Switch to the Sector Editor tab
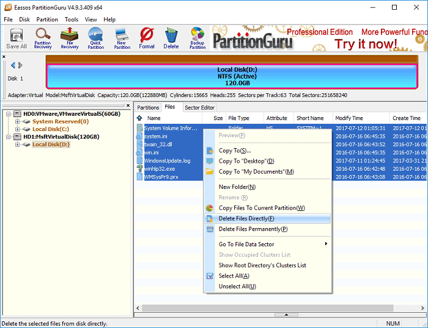Screen dimensions: 428x328 (199, 107)
